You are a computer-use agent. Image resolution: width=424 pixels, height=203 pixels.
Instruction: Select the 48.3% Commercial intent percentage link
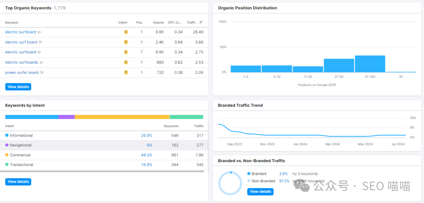point(146,155)
